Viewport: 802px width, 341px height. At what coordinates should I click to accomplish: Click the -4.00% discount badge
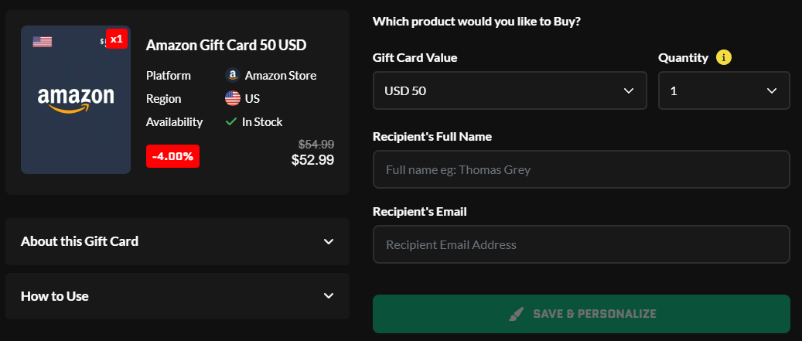(172, 156)
